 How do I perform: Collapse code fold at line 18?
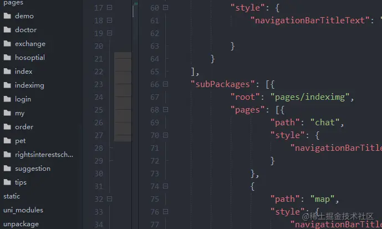tap(110, 20)
